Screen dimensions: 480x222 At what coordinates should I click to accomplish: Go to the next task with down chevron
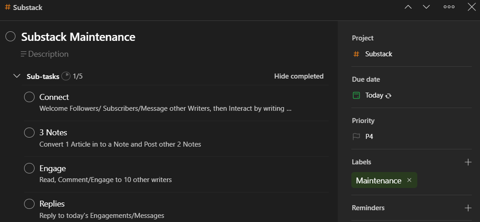click(x=426, y=7)
